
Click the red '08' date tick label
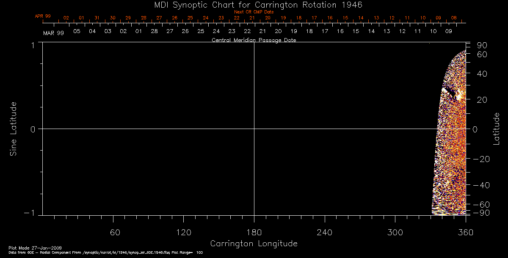[x=454, y=18]
